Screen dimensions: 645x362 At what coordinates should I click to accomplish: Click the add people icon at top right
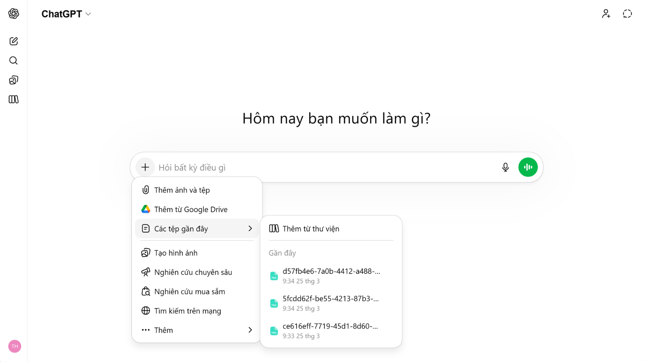click(x=606, y=14)
